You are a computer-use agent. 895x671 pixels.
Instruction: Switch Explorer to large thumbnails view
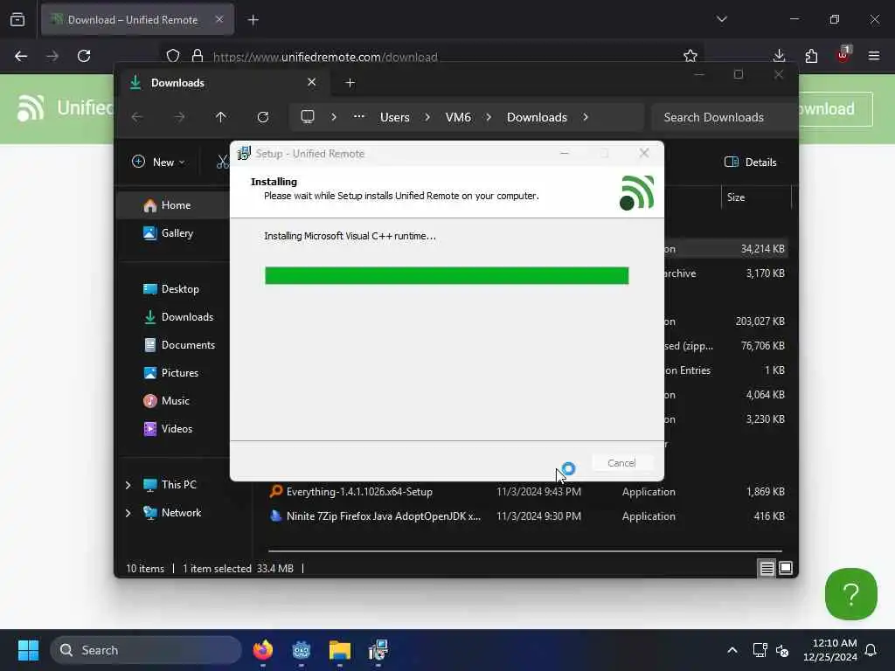[x=786, y=568]
